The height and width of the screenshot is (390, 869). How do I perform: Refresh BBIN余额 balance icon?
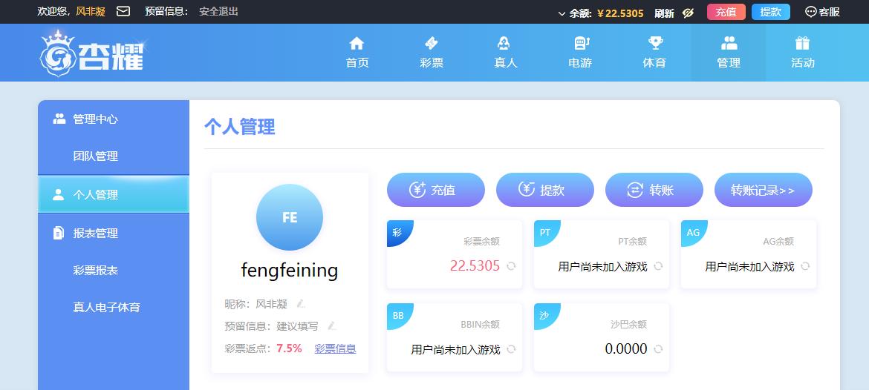pos(511,349)
